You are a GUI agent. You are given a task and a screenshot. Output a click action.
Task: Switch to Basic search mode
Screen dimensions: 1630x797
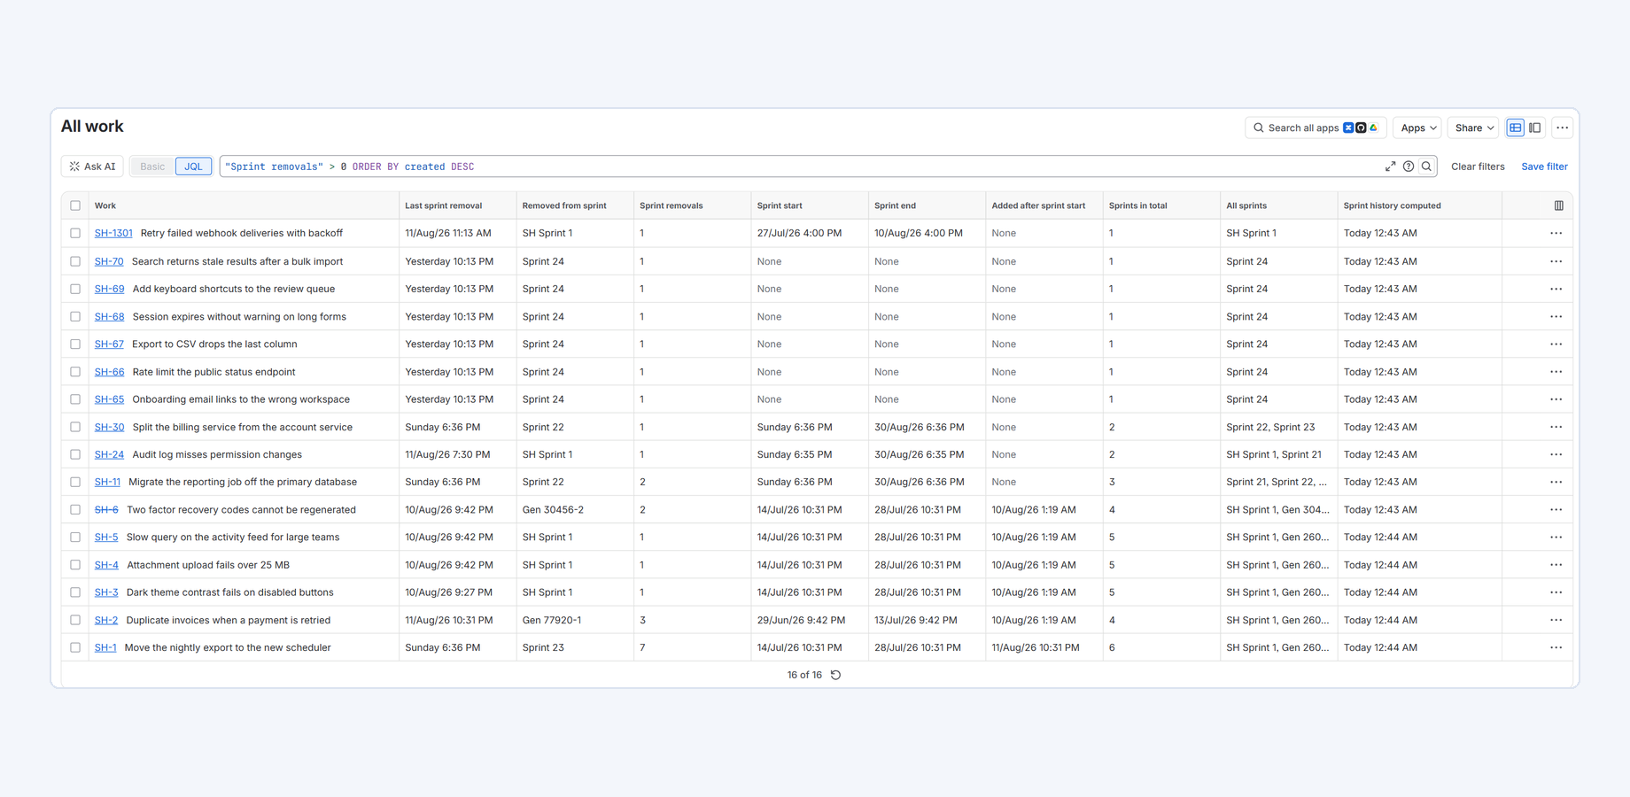152,166
